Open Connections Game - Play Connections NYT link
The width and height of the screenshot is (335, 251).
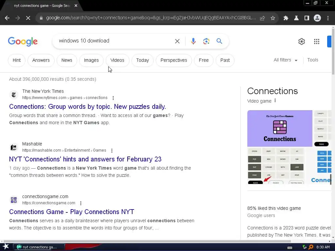(72, 212)
